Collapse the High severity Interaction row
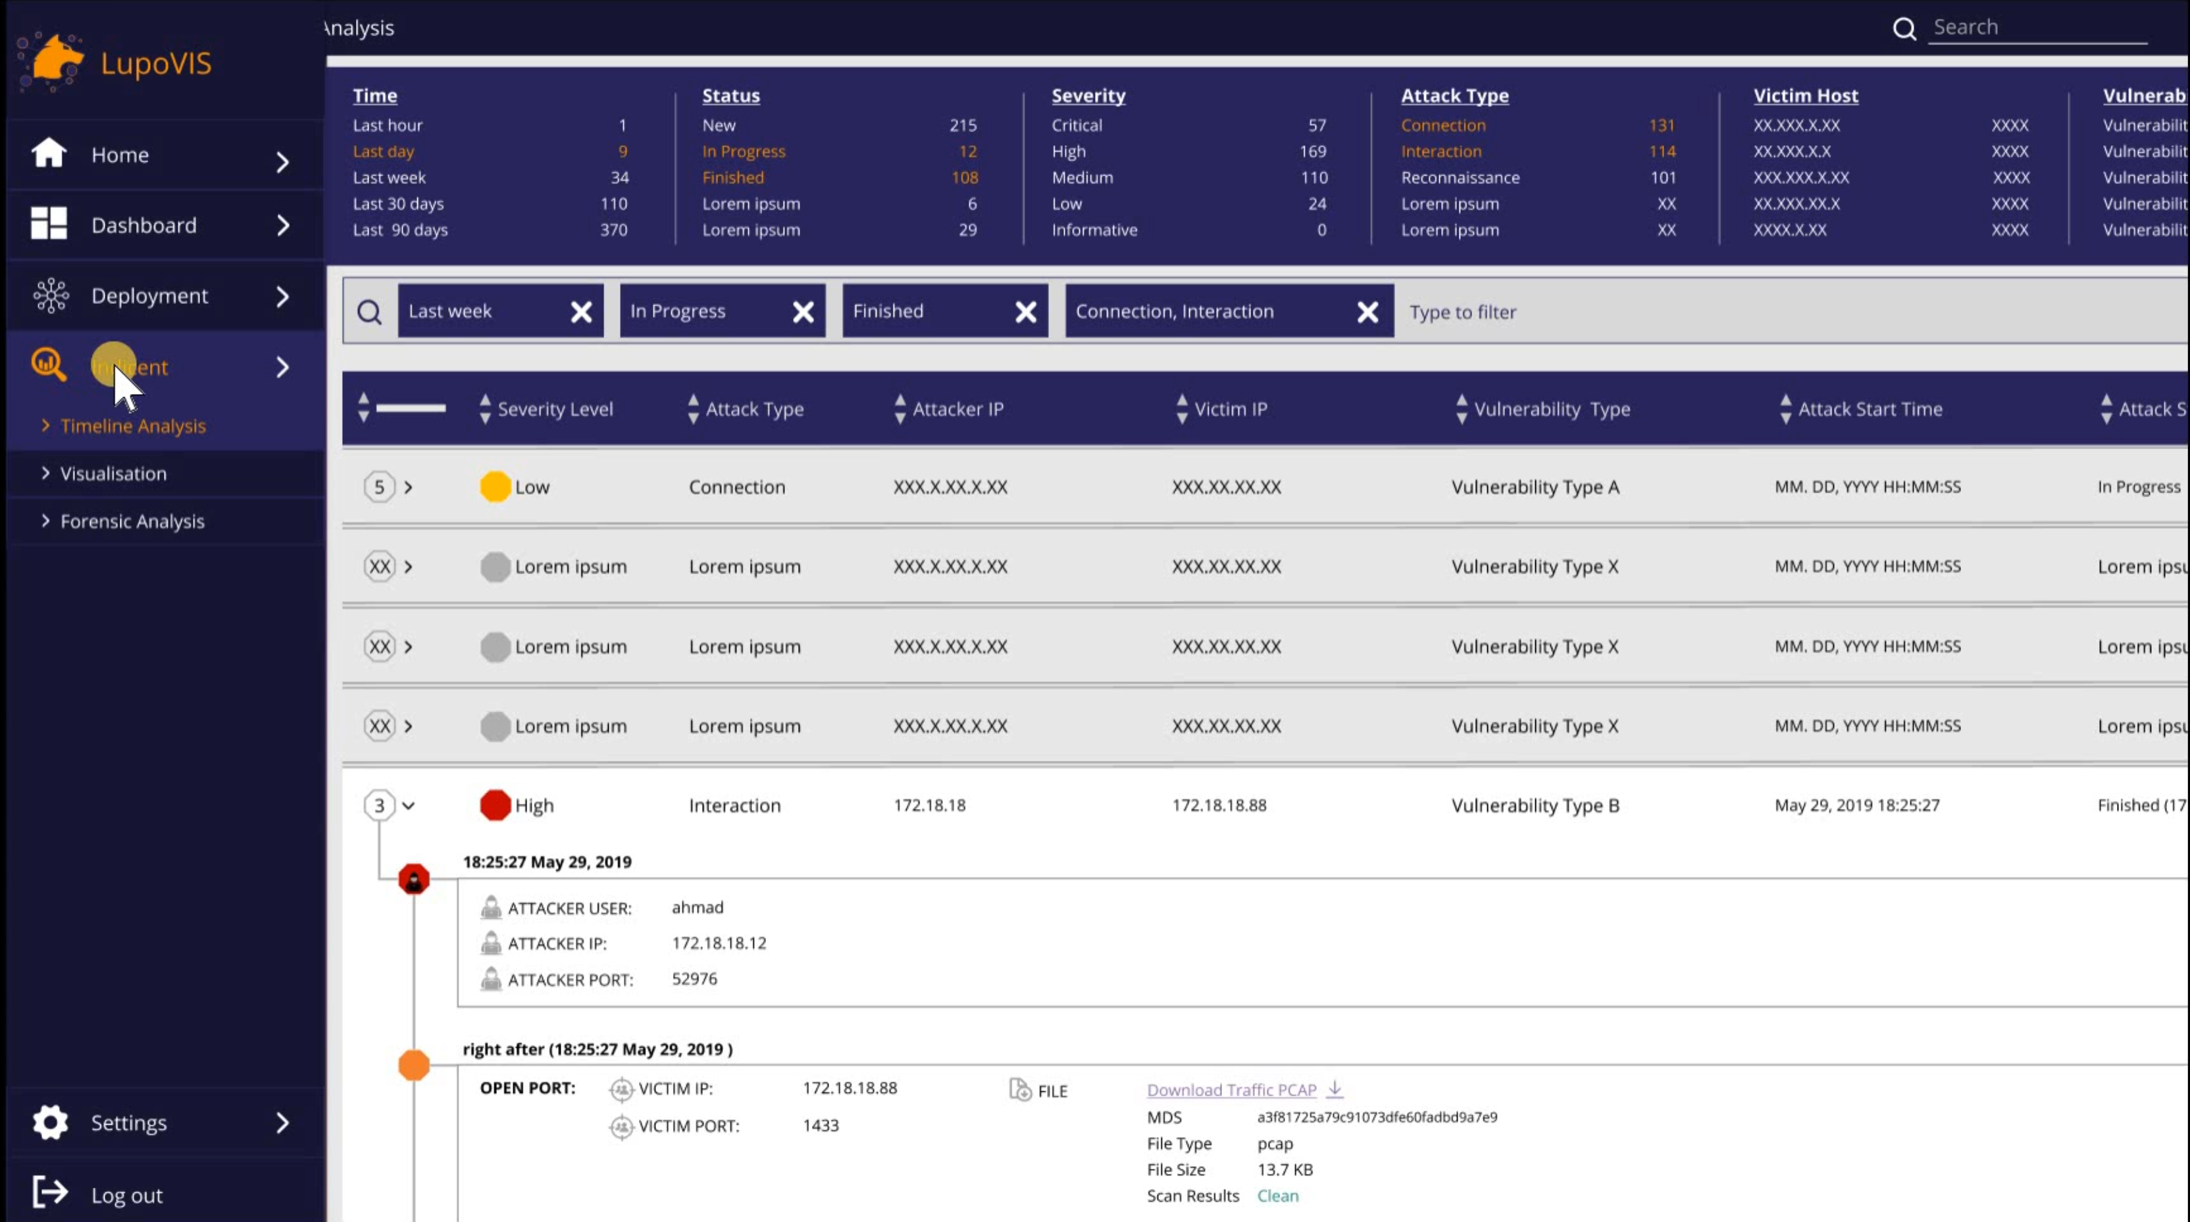 coord(409,806)
